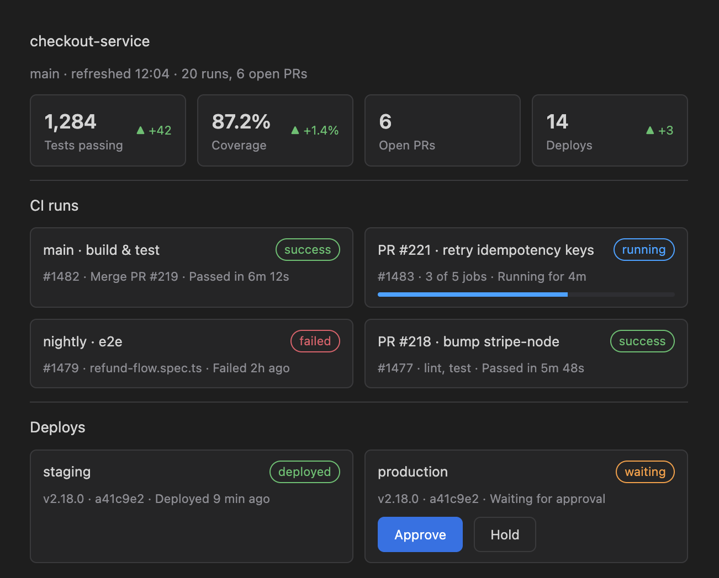Click the 'CI runs' section heading
The height and width of the screenshot is (578, 719).
pos(54,206)
